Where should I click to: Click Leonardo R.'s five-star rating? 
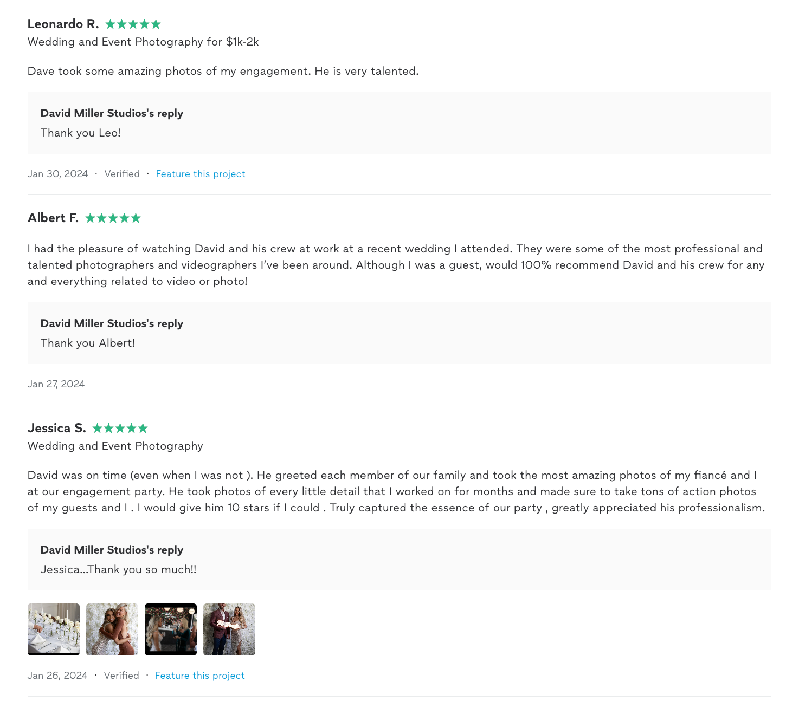133,24
